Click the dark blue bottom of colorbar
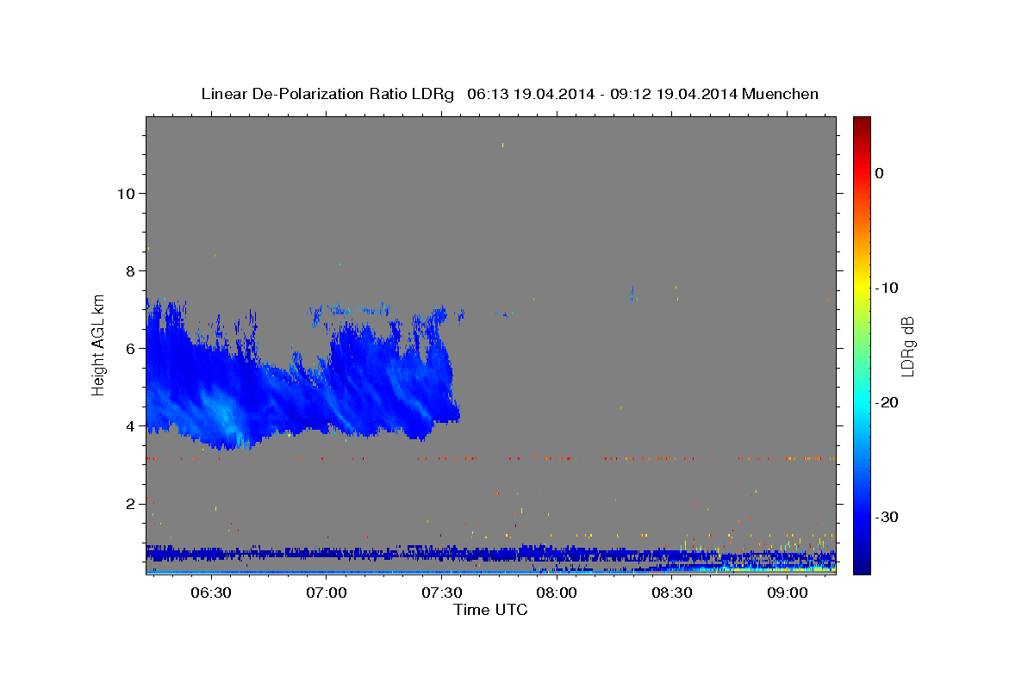The image size is (1034, 689). (x=862, y=567)
